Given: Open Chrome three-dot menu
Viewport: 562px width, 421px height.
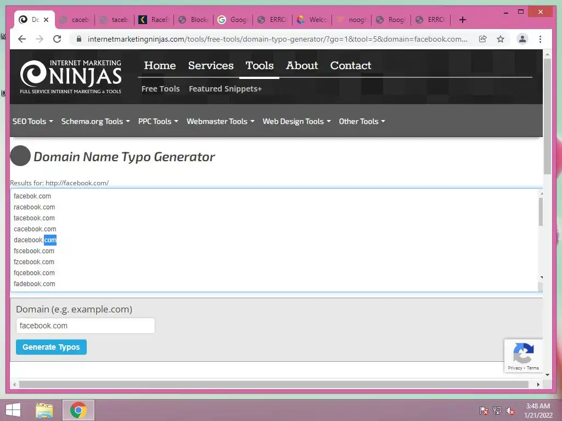Looking at the screenshot, I should (x=540, y=39).
